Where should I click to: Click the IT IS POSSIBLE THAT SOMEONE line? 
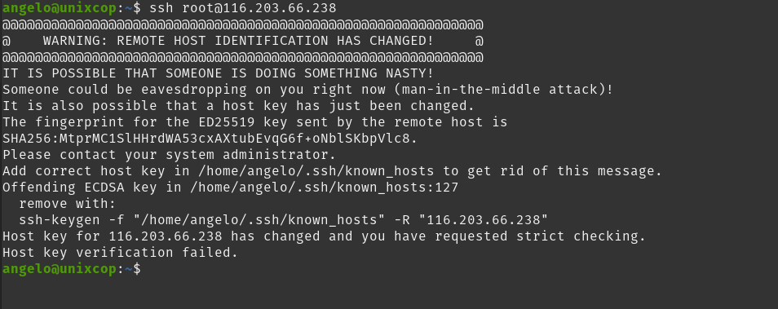click(x=219, y=73)
